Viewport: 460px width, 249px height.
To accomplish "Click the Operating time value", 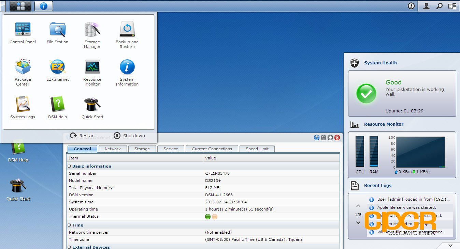I will [239, 209].
